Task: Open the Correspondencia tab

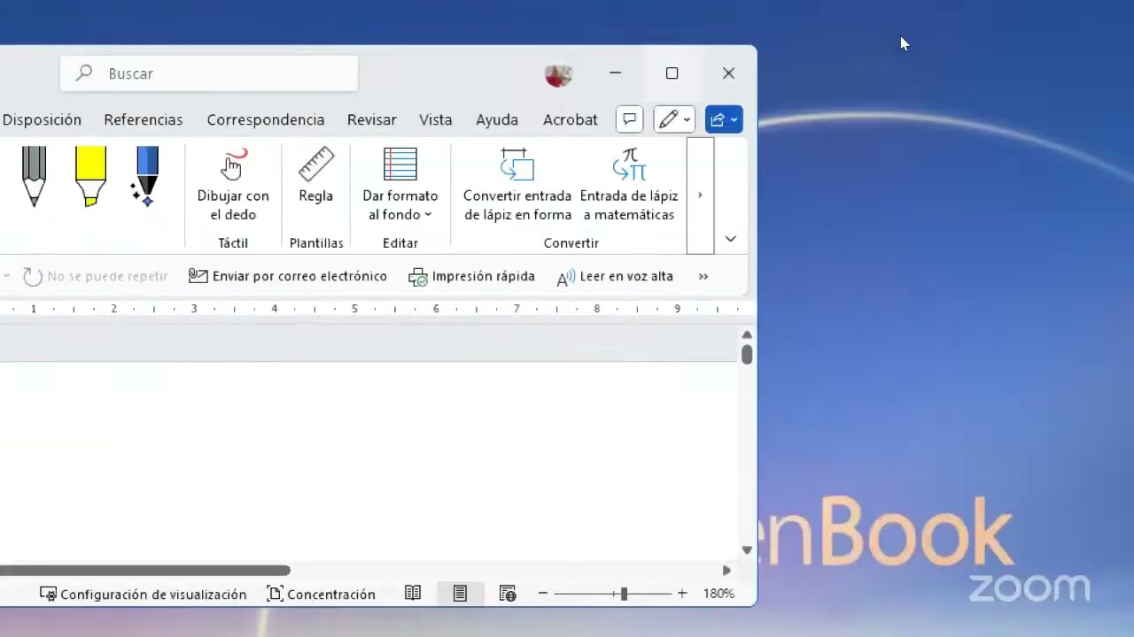Action: point(266,119)
